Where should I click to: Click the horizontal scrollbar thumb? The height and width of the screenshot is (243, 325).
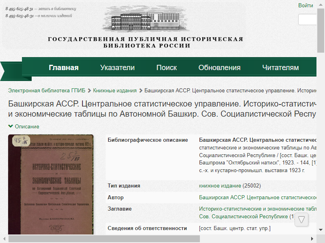tap(104, 239)
